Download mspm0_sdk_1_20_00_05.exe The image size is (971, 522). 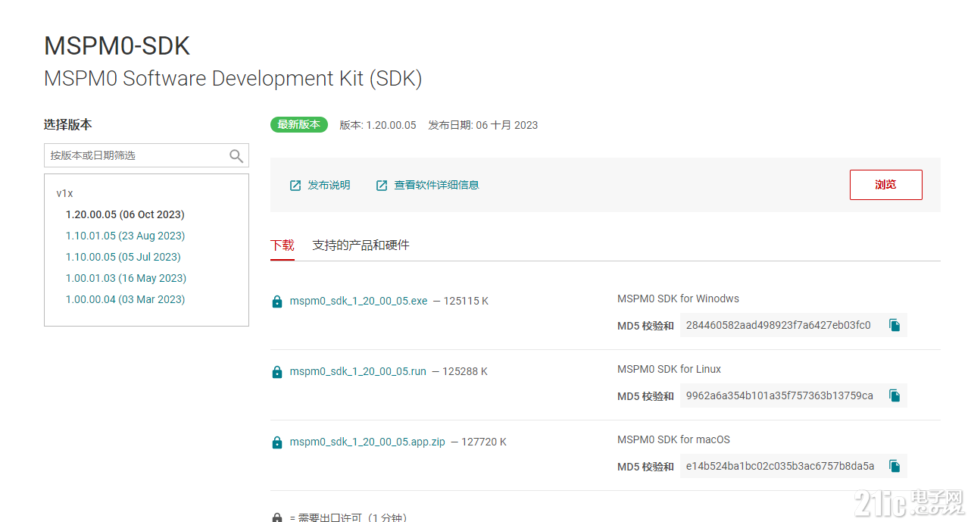point(359,301)
